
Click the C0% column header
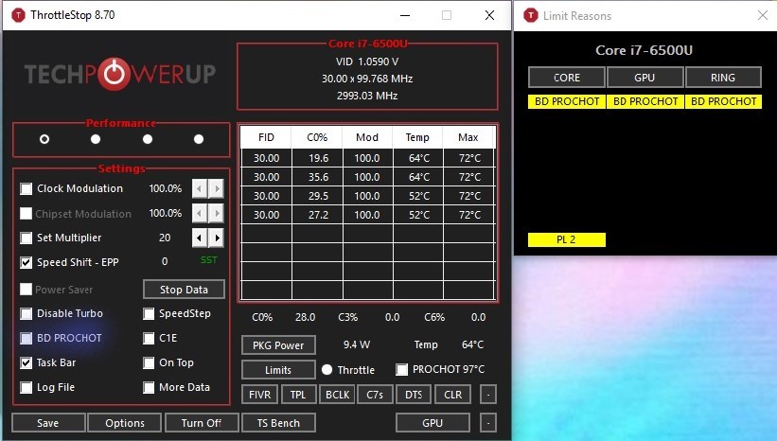click(317, 138)
